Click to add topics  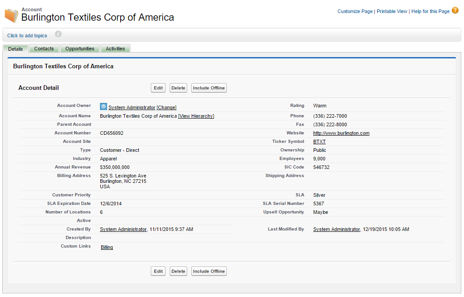click(x=27, y=35)
